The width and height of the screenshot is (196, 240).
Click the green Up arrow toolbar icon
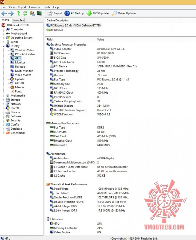19,13
